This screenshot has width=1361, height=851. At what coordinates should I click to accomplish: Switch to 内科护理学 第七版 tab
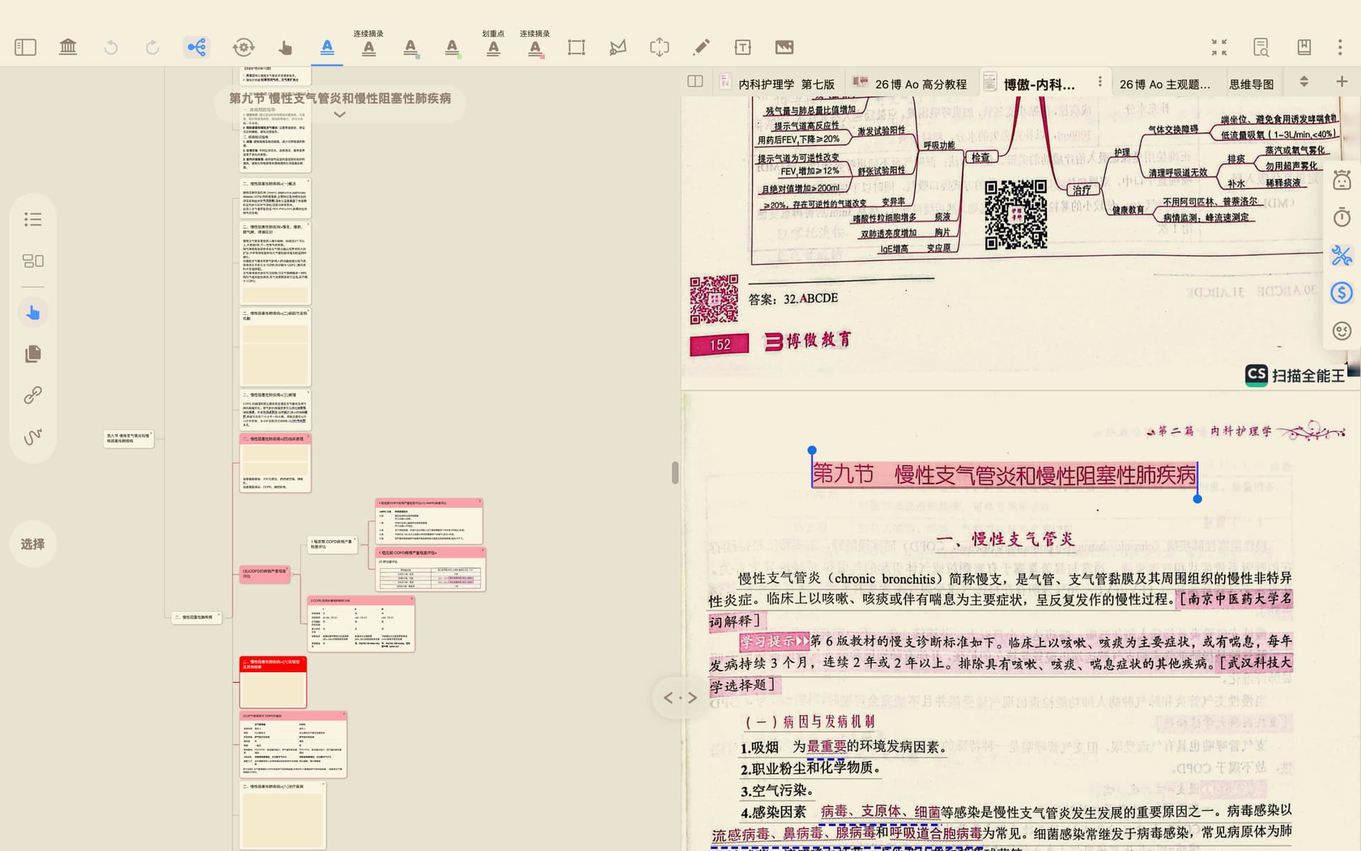coord(778,84)
